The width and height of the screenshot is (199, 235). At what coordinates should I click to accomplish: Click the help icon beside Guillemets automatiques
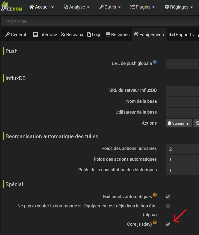155,195
